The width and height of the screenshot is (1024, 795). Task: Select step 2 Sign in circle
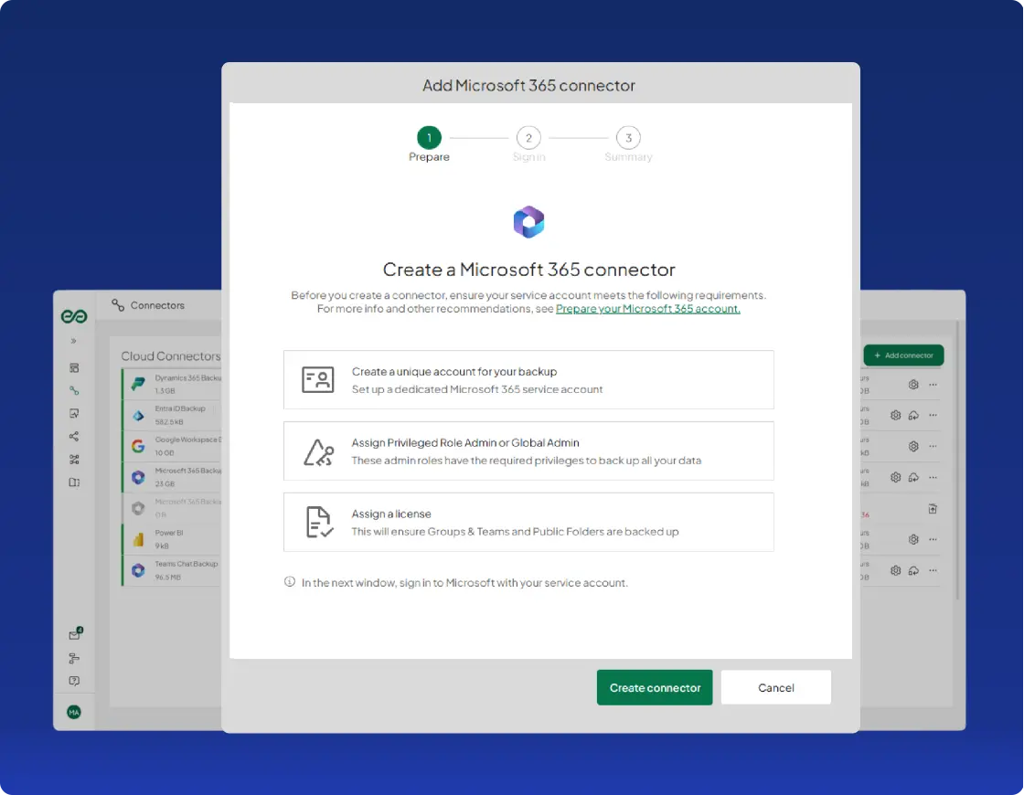pos(528,138)
